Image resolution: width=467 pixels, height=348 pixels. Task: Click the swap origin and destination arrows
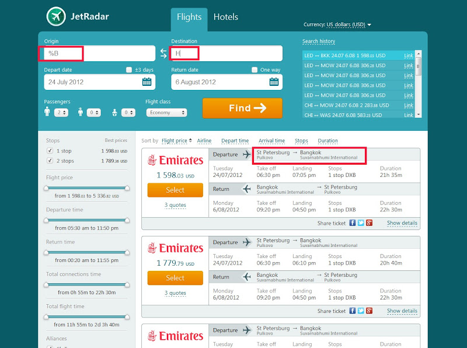click(163, 54)
